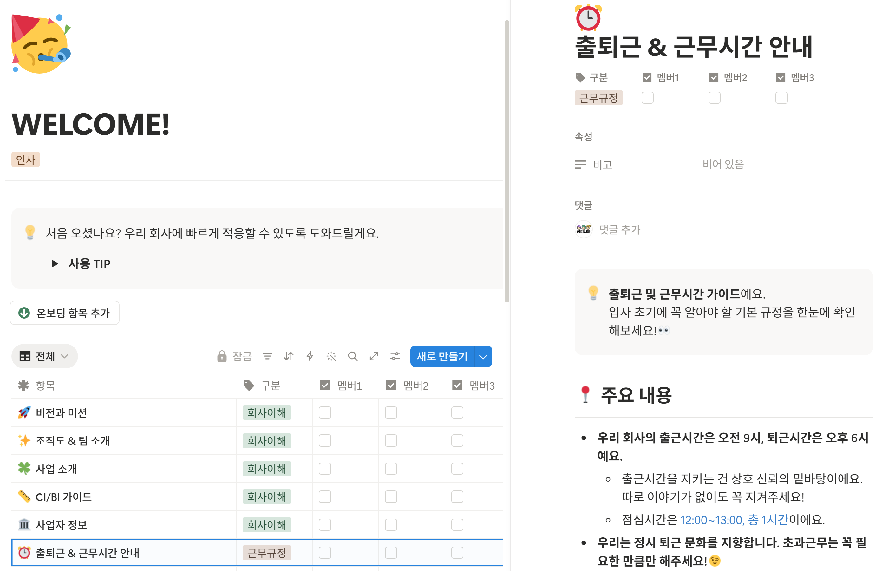The image size is (882, 571).
Task: Open the lightning automation icon
Action: pos(310,356)
